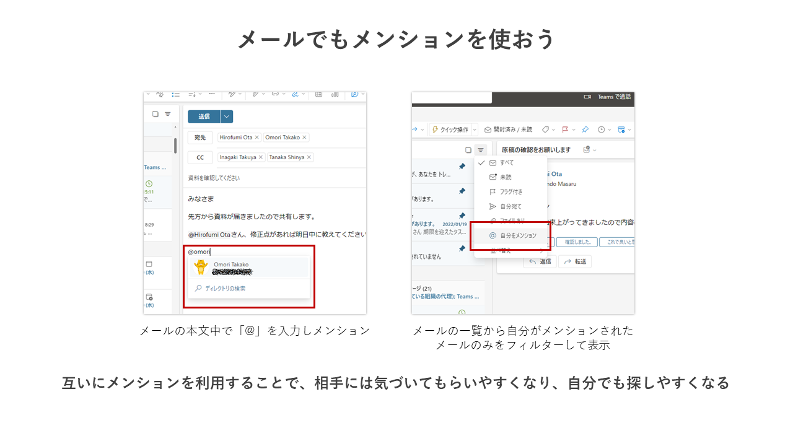Open the dropdown beside the red flag
This screenshot has width=793, height=446.
[x=572, y=129]
